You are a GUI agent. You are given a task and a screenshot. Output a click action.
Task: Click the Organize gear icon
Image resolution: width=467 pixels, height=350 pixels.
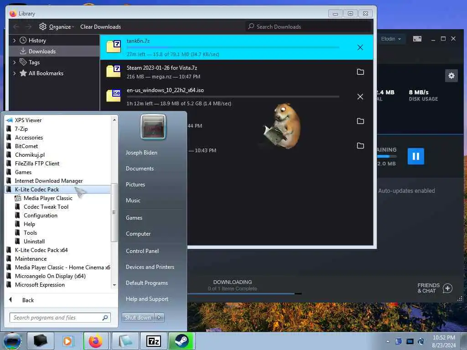click(43, 26)
